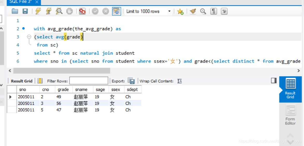
Task: Click breakpoint dot on line 2
Action: pyautogui.click(x=24, y=28)
